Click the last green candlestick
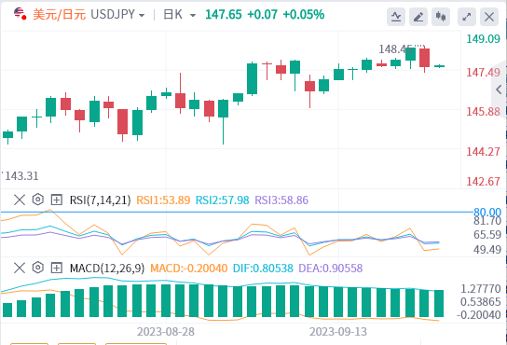Viewport: 507px width, 345px height. (x=439, y=66)
